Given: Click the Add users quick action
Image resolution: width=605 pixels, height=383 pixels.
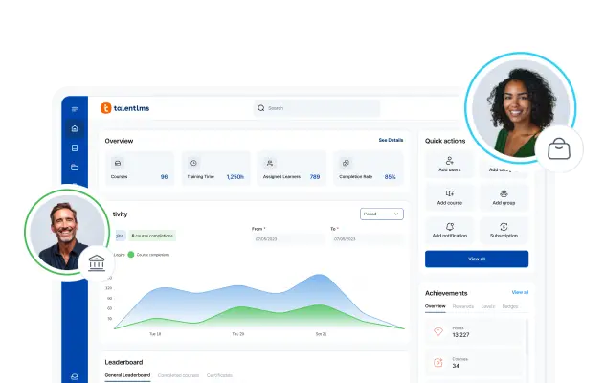Looking at the screenshot, I should pyautogui.click(x=450, y=165).
